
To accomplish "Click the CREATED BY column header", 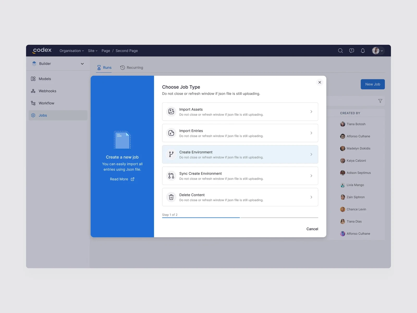I will click(x=350, y=113).
